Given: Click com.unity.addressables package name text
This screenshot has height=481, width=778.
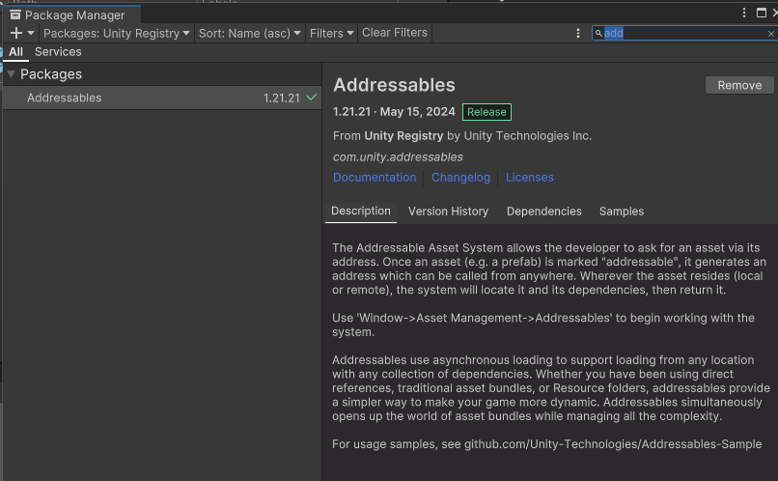Looking at the screenshot, I should tap(398, 156).
